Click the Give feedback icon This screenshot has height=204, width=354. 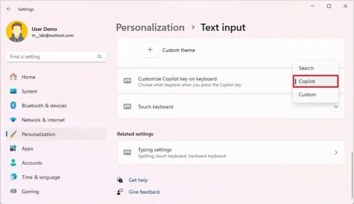(x=120, y=192)
